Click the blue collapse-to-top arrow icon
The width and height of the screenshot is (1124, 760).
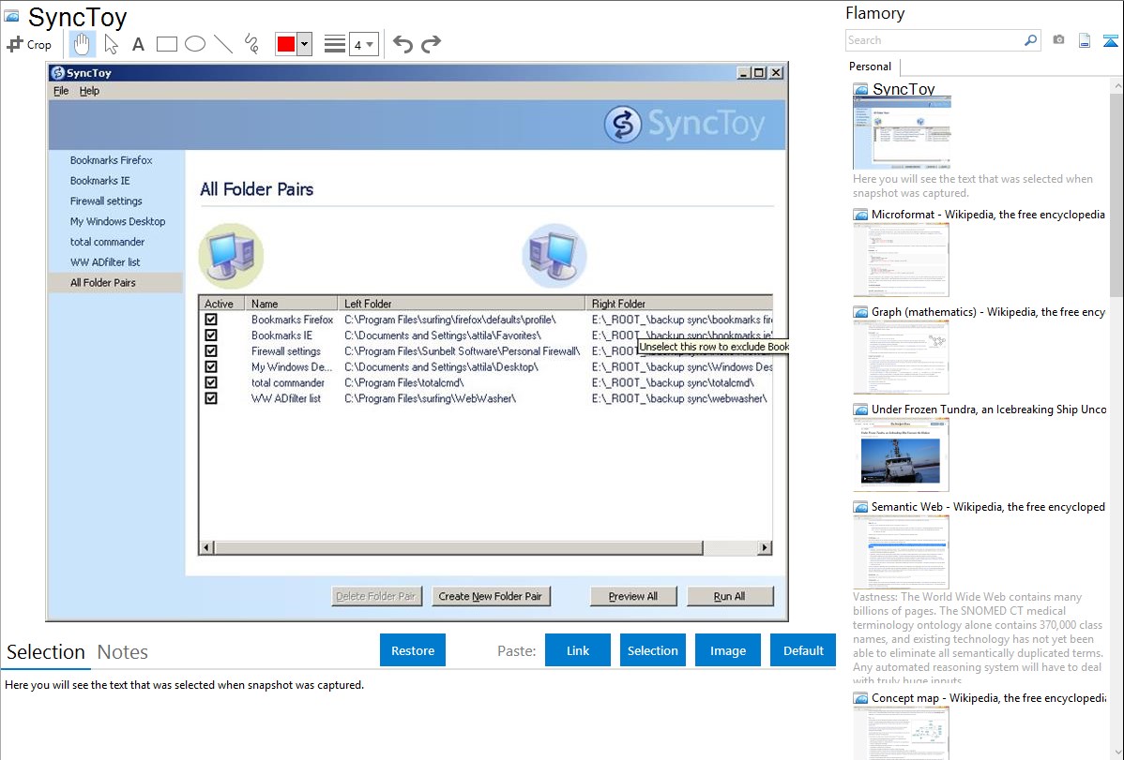point(1110,40)
